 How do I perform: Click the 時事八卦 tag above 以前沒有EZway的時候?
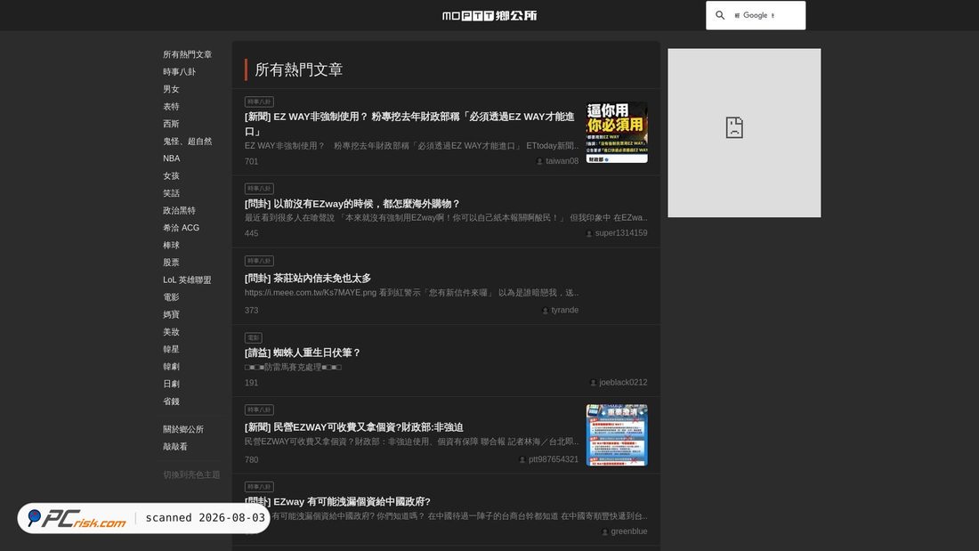point(259,189)
